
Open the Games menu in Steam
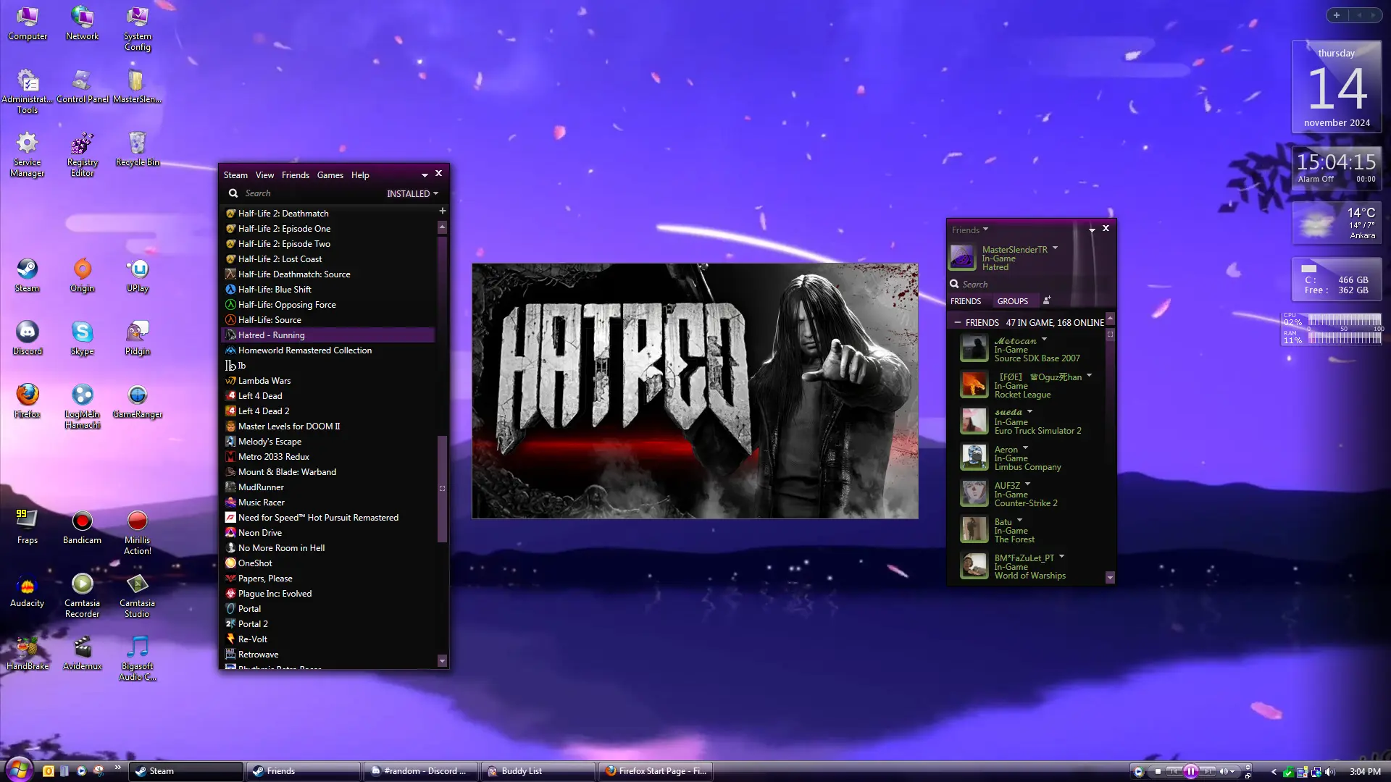(x=330, y=175)
